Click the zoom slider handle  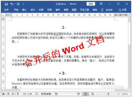click(108, 94)
